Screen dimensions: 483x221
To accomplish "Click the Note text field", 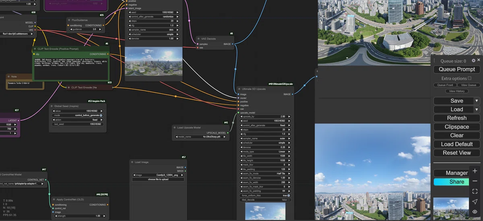I will click(25, 85).
